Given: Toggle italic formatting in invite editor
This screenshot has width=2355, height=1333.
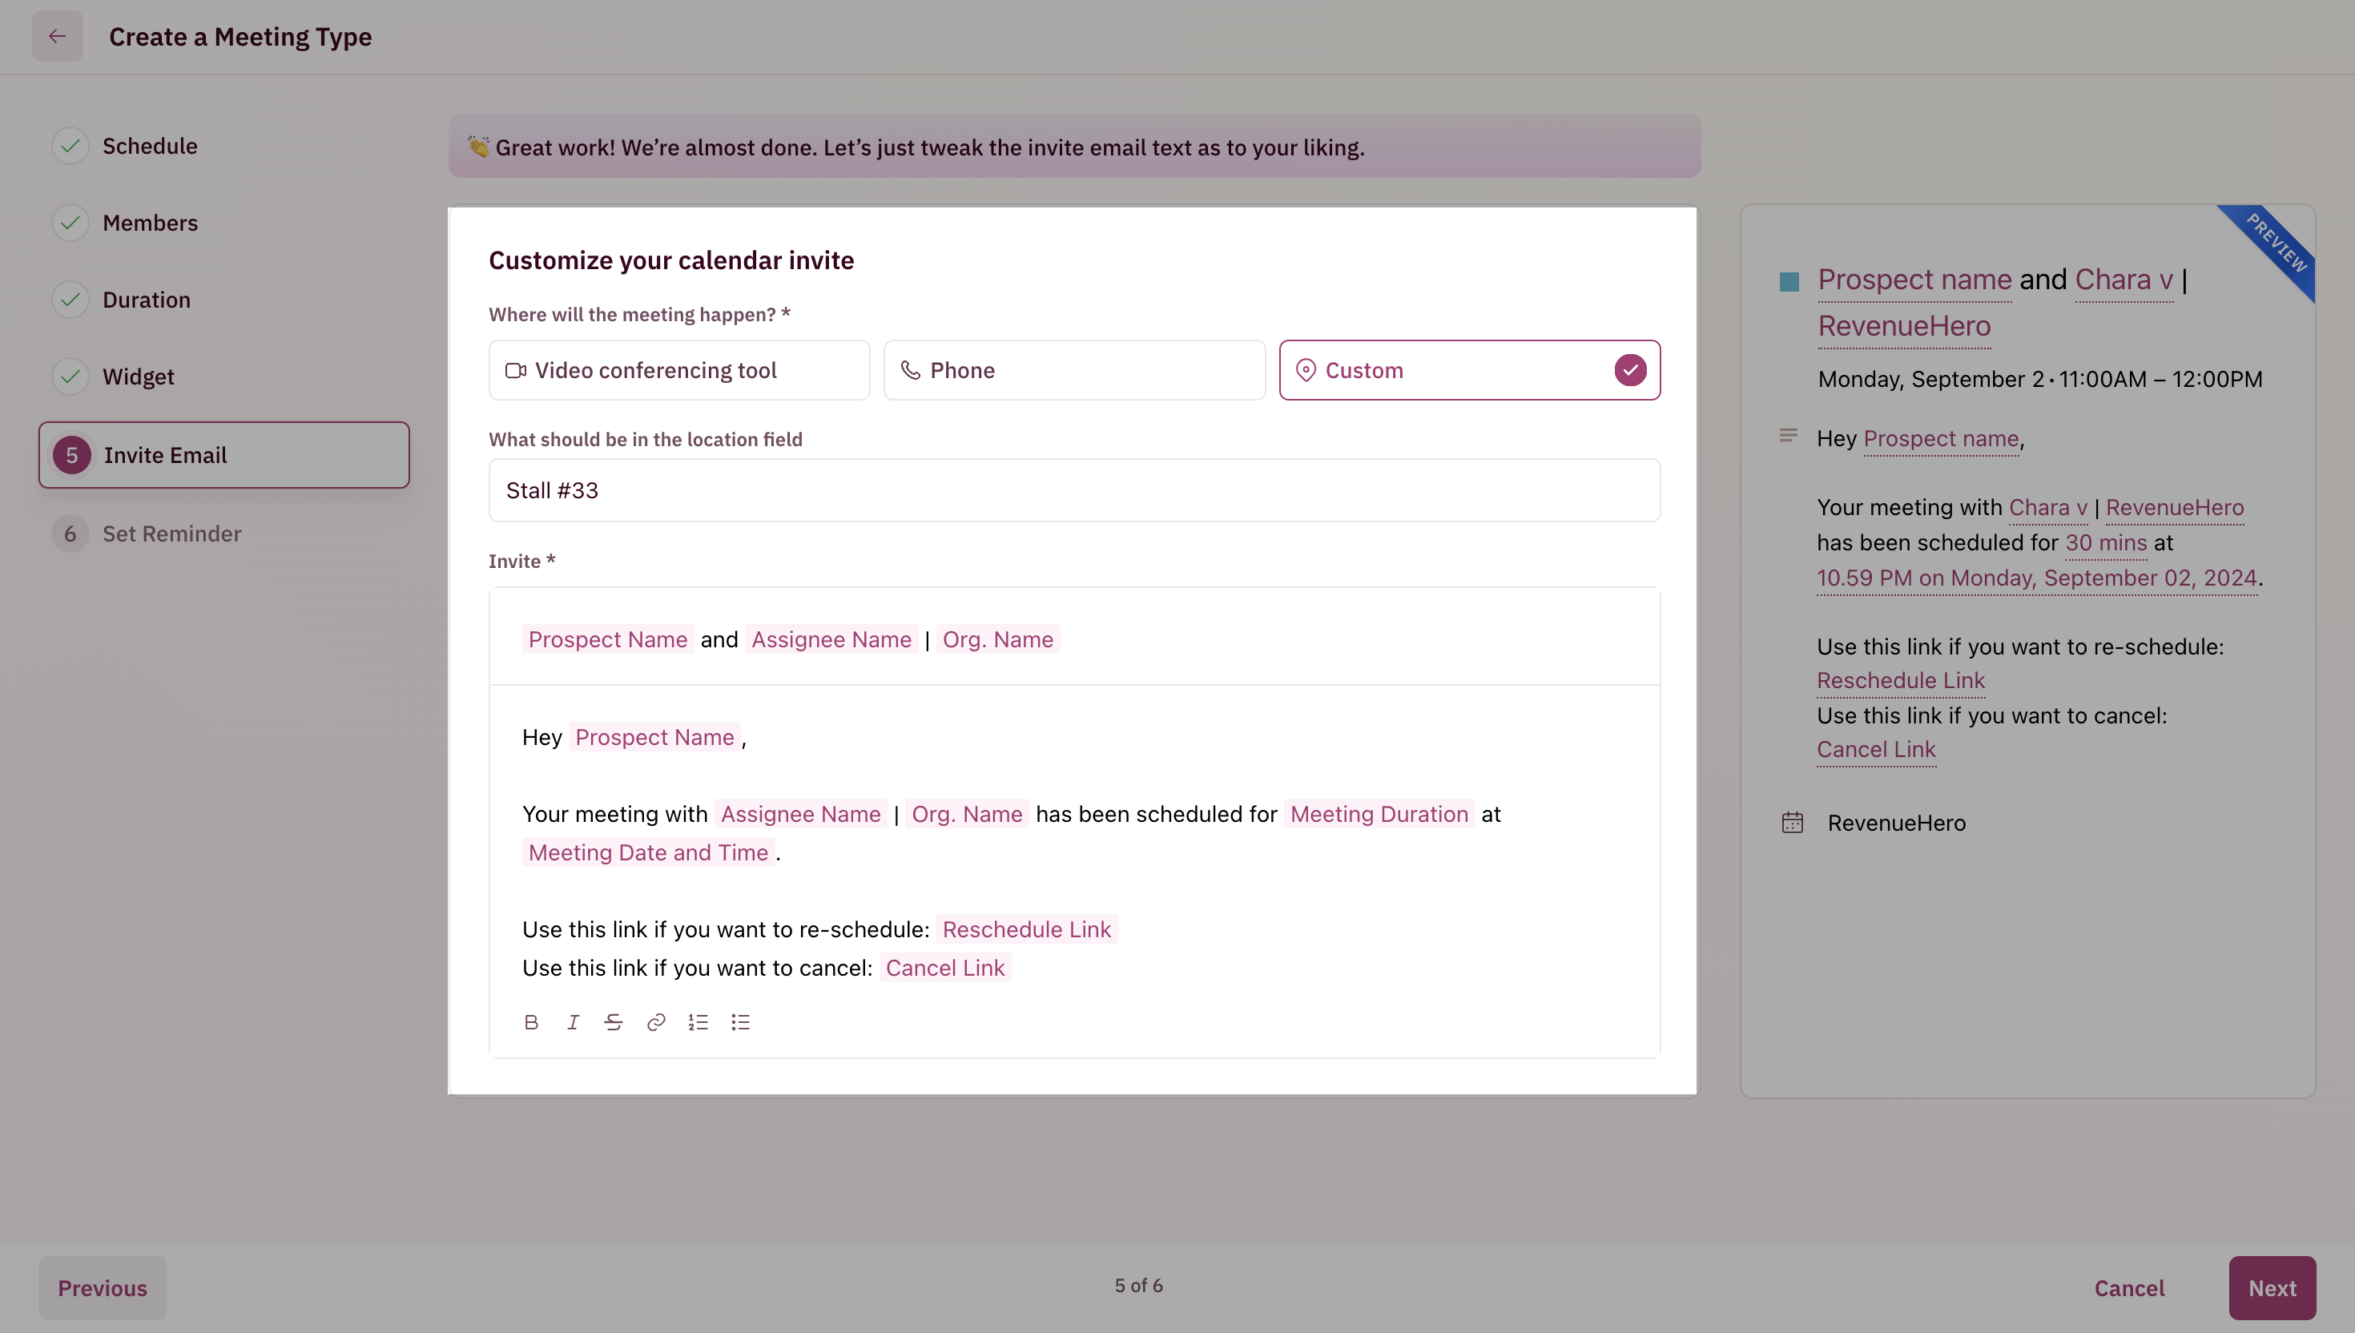Looking at the screenshot, I should coord(573,1023).
